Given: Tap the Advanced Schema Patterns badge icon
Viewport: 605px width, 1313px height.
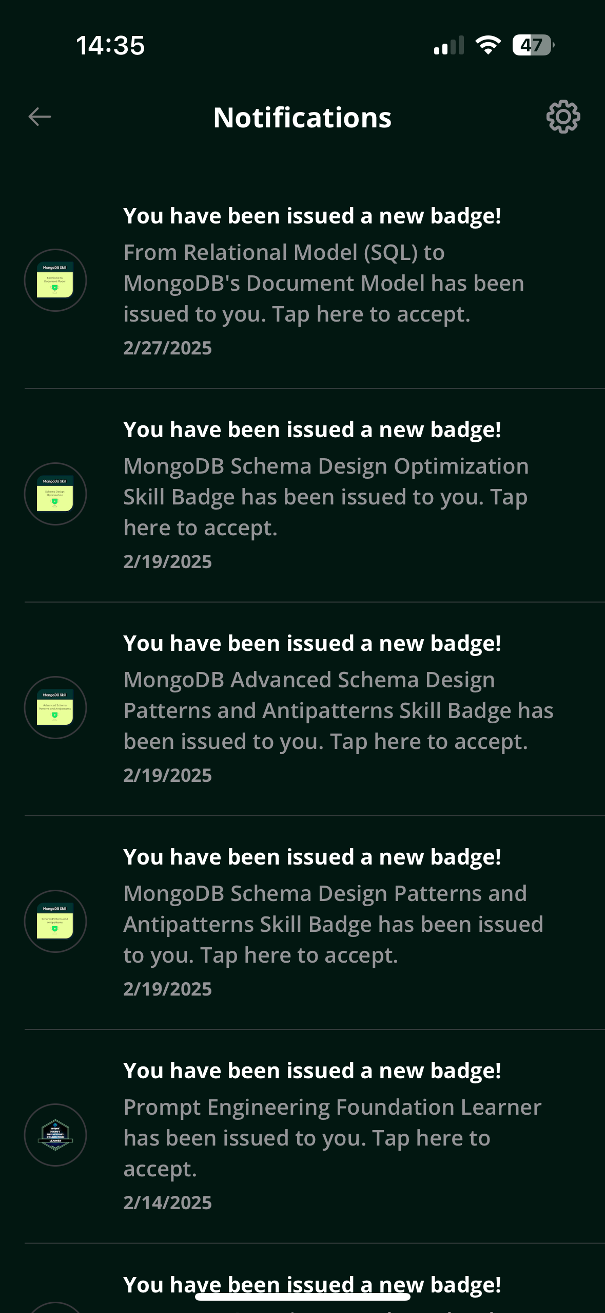Looking at the screenshot, I should 55,708.
